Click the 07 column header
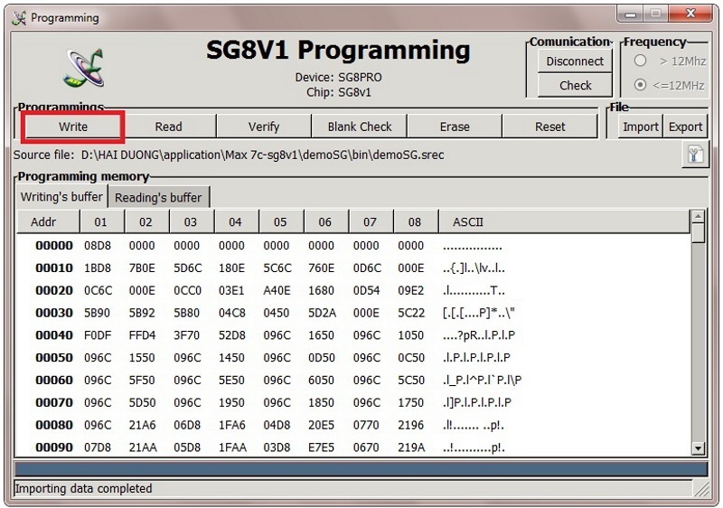Screen dimensions: 723x508 coord(370,221)
